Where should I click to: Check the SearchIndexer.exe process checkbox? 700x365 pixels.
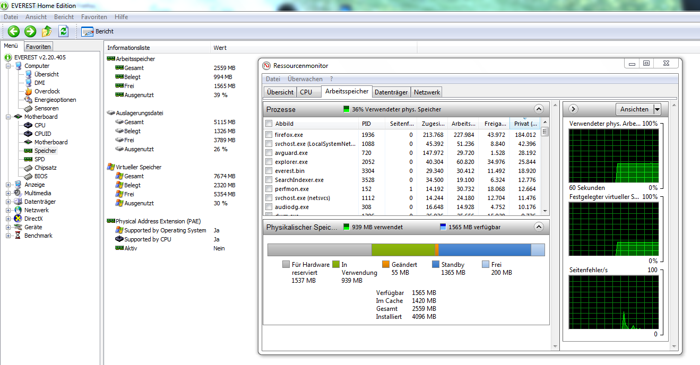[x=269, y=180]
